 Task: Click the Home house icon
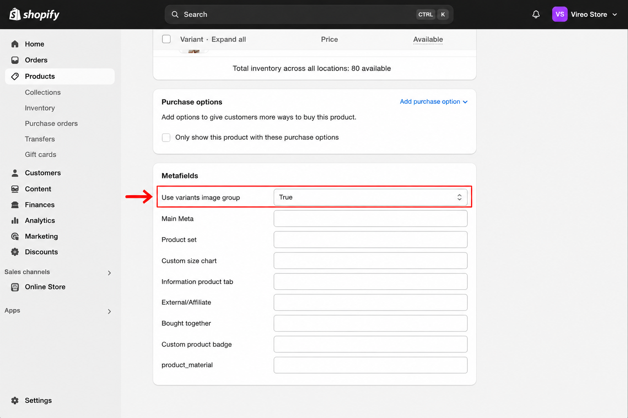tap(15, 44)
